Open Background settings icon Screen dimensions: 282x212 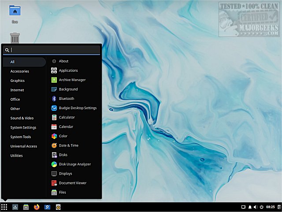pyautogui.click(x=54, y=89)
